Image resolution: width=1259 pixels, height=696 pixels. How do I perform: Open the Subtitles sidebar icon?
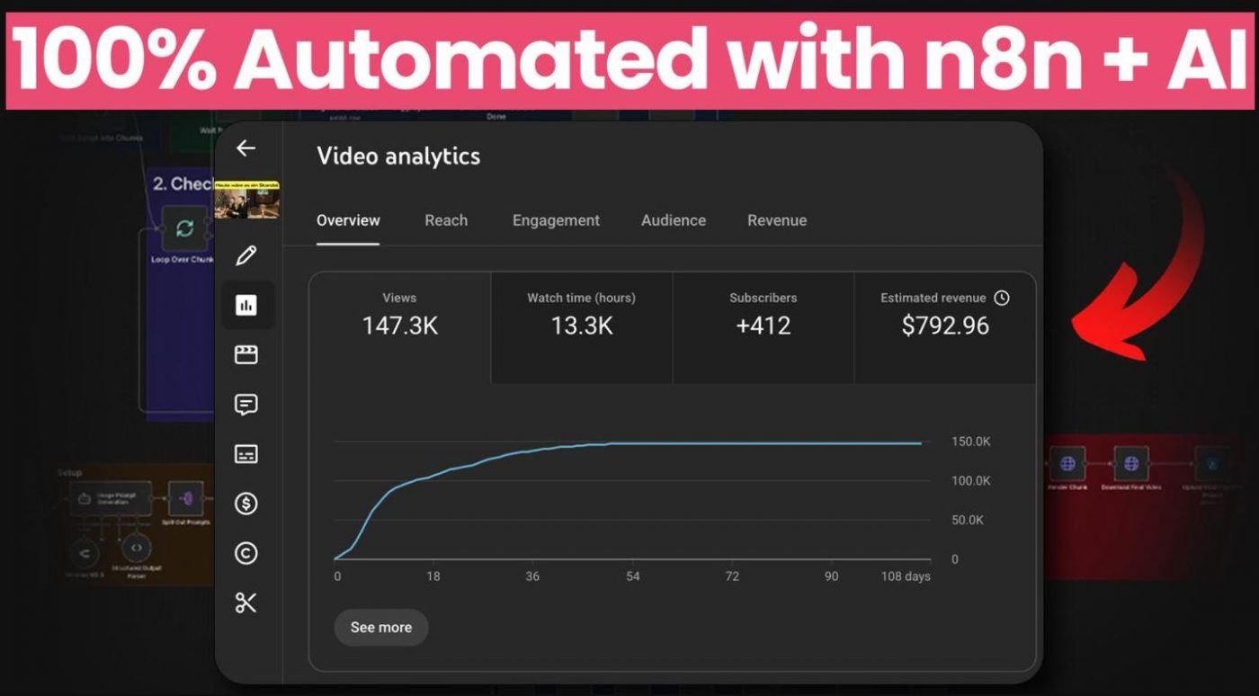(x=246, y=454)
